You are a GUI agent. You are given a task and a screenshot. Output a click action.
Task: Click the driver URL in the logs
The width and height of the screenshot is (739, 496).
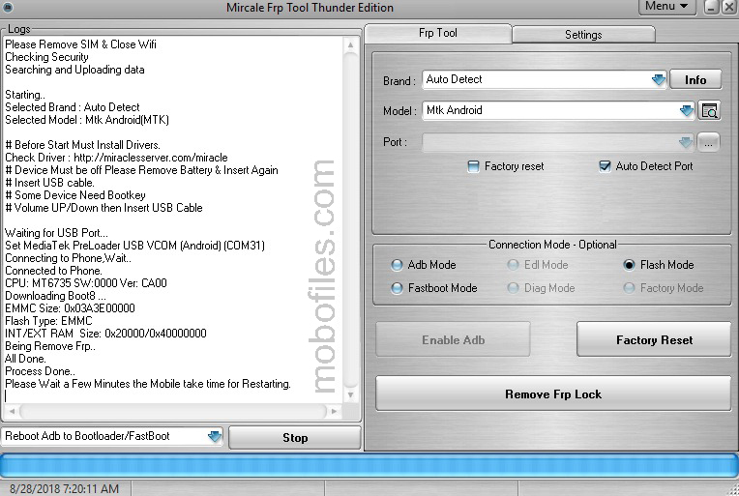tap(151, 158)
